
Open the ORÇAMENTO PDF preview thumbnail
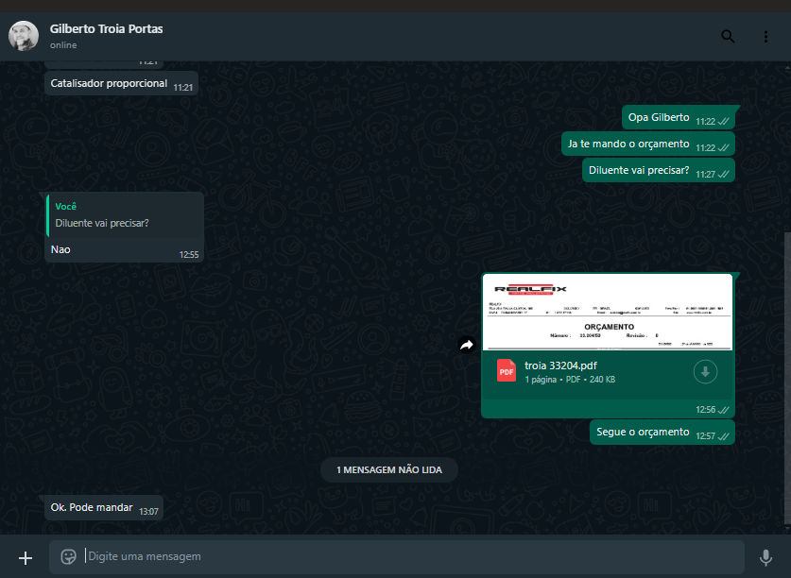[x=607, y=313]
